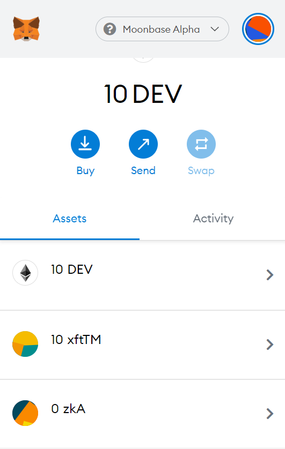Click the question mark network icon
This screenshot has height=449, width=285.
click(x=110, y=29)
